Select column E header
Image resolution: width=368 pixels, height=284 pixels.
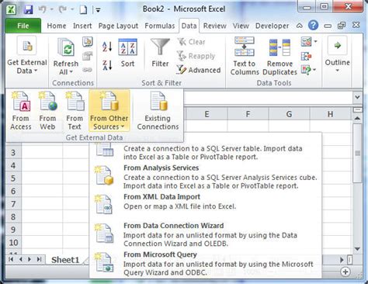pyautogui.click(x=207, y=114)
